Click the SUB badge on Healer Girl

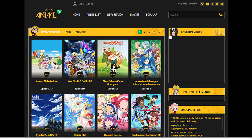coord(80,129)
